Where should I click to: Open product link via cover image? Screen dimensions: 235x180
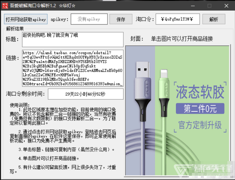177,111
